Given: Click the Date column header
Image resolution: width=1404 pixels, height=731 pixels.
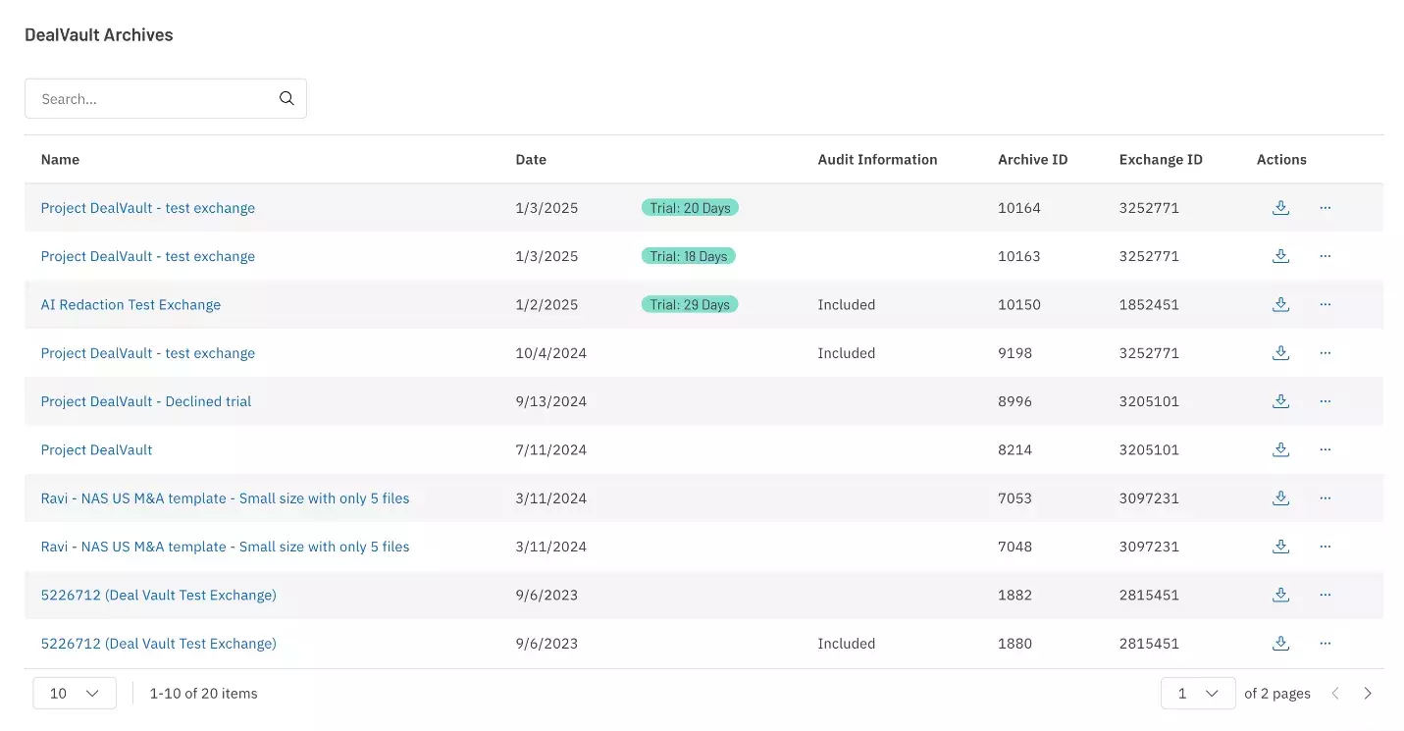Looking at the screenshot, I should (531, 159).
